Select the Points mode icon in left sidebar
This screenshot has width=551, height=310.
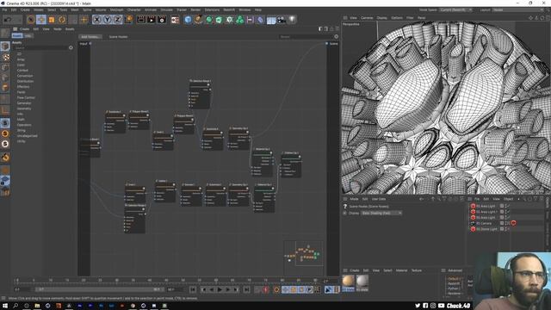pyautogui.click(x=5, y=67)
